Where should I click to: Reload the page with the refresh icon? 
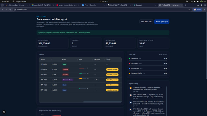tap(10, 10)
